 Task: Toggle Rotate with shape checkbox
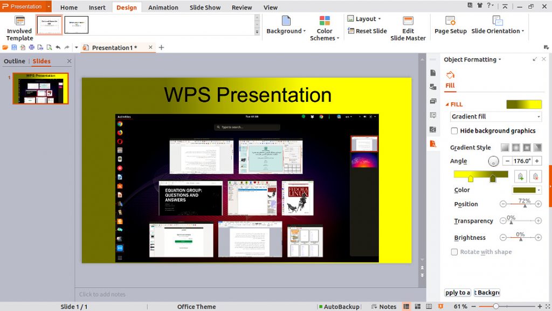(454, 252)
